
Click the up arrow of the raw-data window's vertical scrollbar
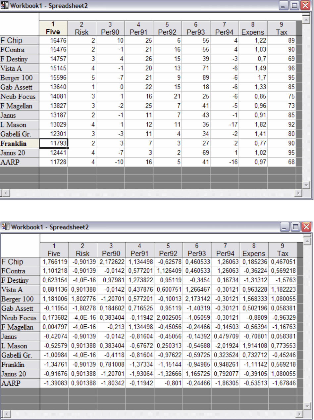[307, 20]
